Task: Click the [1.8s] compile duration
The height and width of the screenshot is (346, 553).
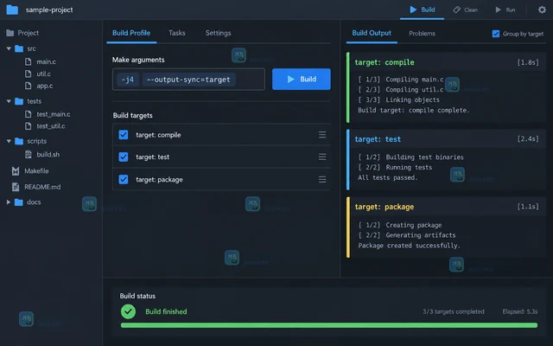Action: coord(528,62)
